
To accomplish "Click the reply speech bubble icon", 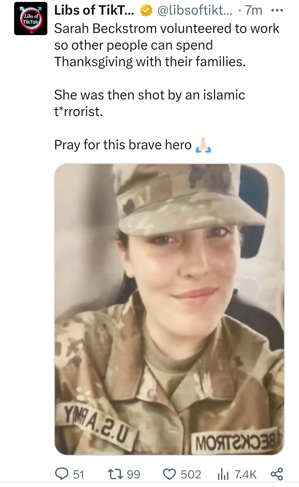I will (x=62, y=474).
